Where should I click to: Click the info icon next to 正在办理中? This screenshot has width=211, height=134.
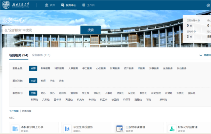199,20
